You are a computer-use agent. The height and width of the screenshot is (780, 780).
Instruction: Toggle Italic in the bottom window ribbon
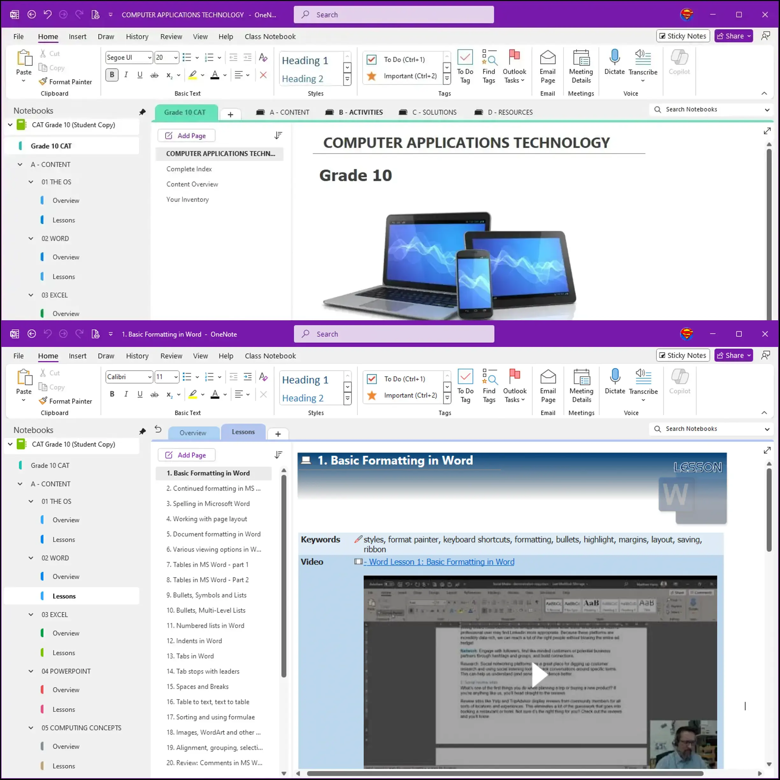tap(126, 394)
